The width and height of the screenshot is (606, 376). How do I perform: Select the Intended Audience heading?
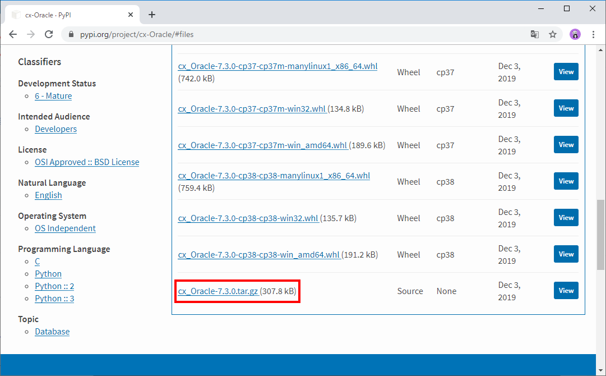click(54, 116)
